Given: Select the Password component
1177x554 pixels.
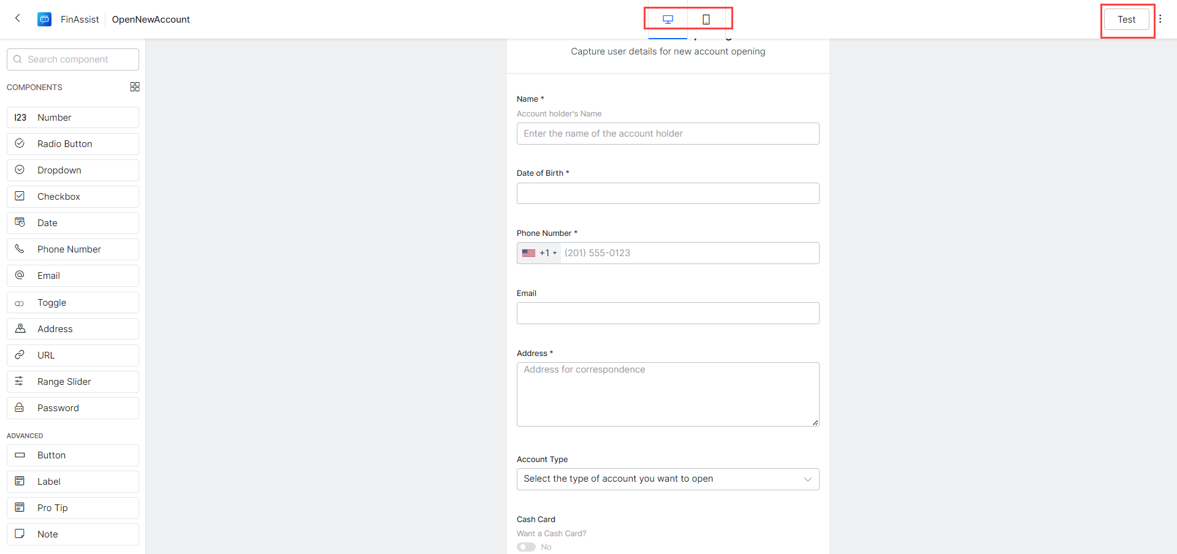Looking at the screenshot, I should [73, 408].
